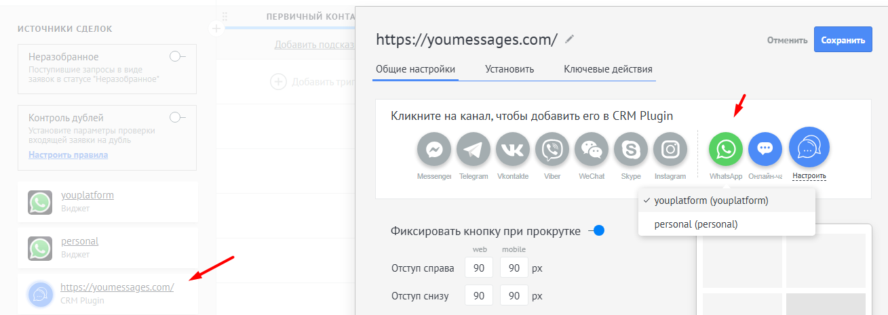Add the Instagram channel icon
The height and width of the screenshot is (315, 888).
(x=670, y=149)
